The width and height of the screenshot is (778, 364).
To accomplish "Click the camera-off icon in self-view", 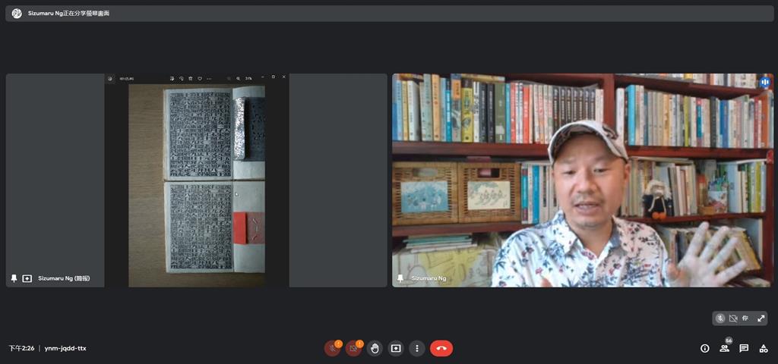I will [733, 318].
